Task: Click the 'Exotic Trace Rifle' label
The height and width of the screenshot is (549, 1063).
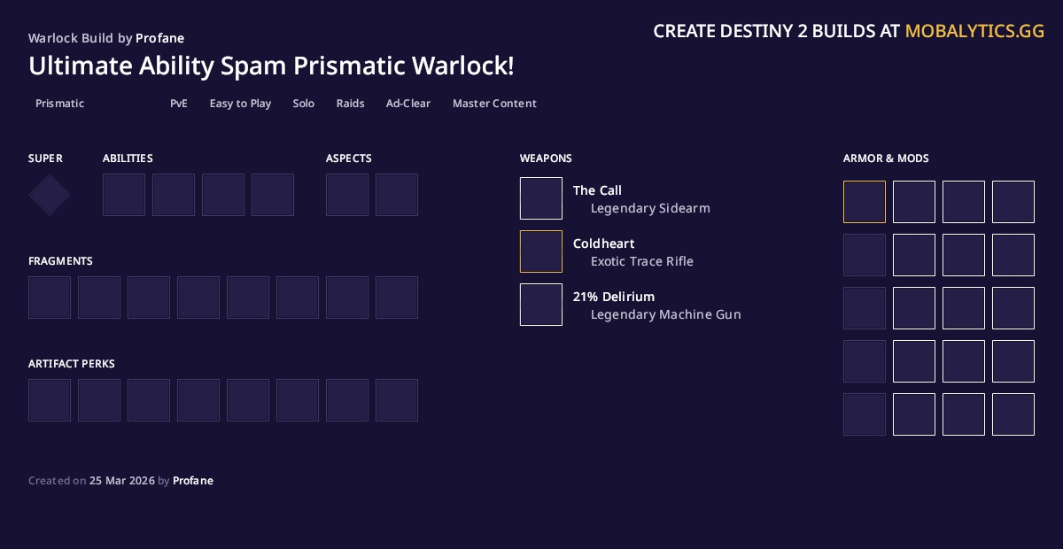Action: tap(642, 261)
